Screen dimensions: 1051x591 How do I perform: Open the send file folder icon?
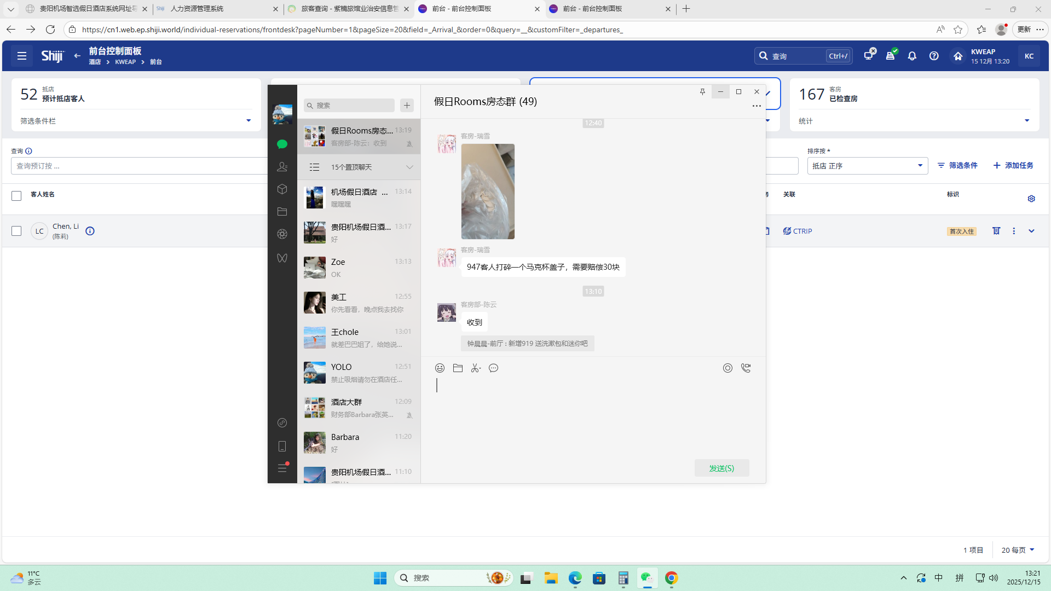pos(458,368)
